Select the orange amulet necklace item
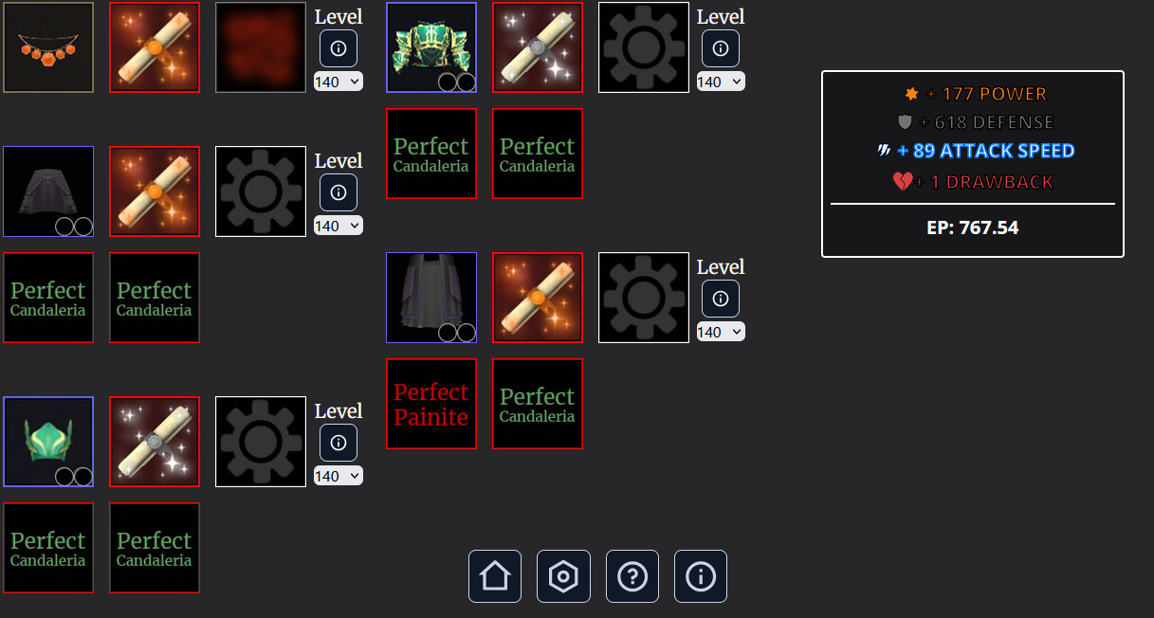Viewport: 1154px width, 618px height. click(48, 47)
